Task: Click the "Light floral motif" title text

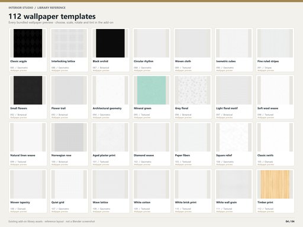Action: click(x=227, y=108)
